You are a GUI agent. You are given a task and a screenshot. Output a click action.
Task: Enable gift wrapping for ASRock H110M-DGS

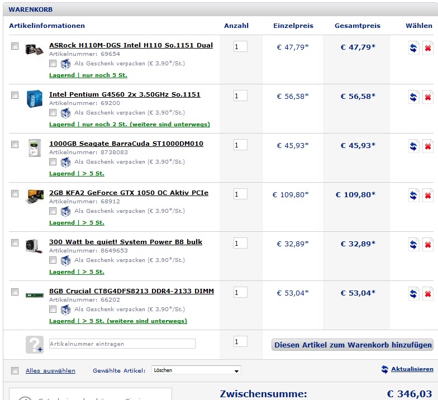click(x=53, y=64)
